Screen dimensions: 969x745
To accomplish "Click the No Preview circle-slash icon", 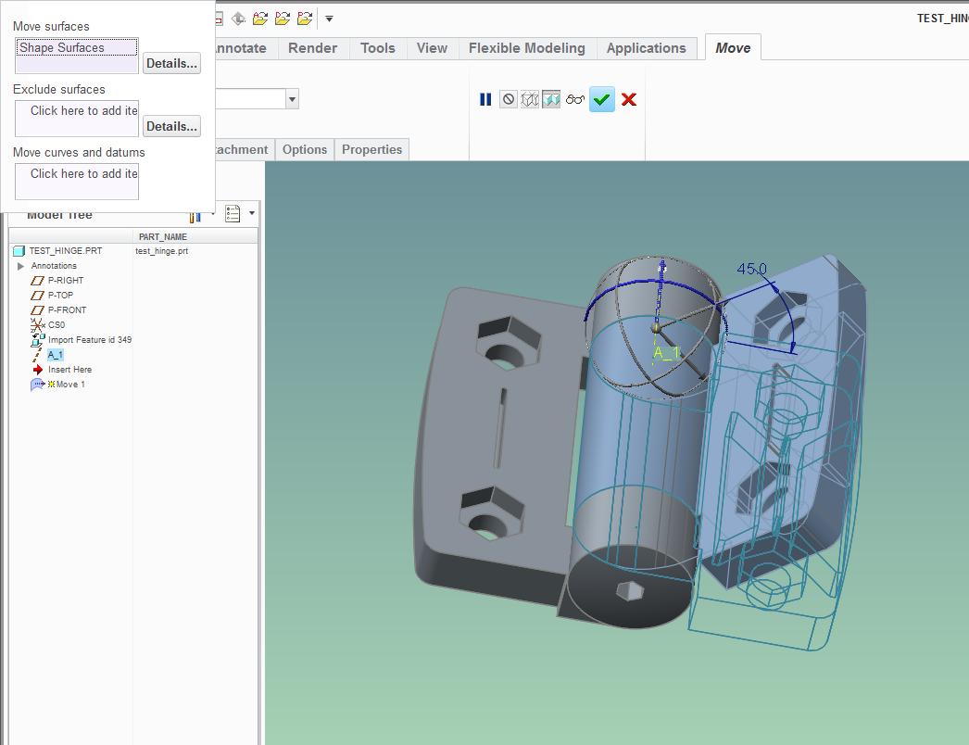I will pos(508,99).
